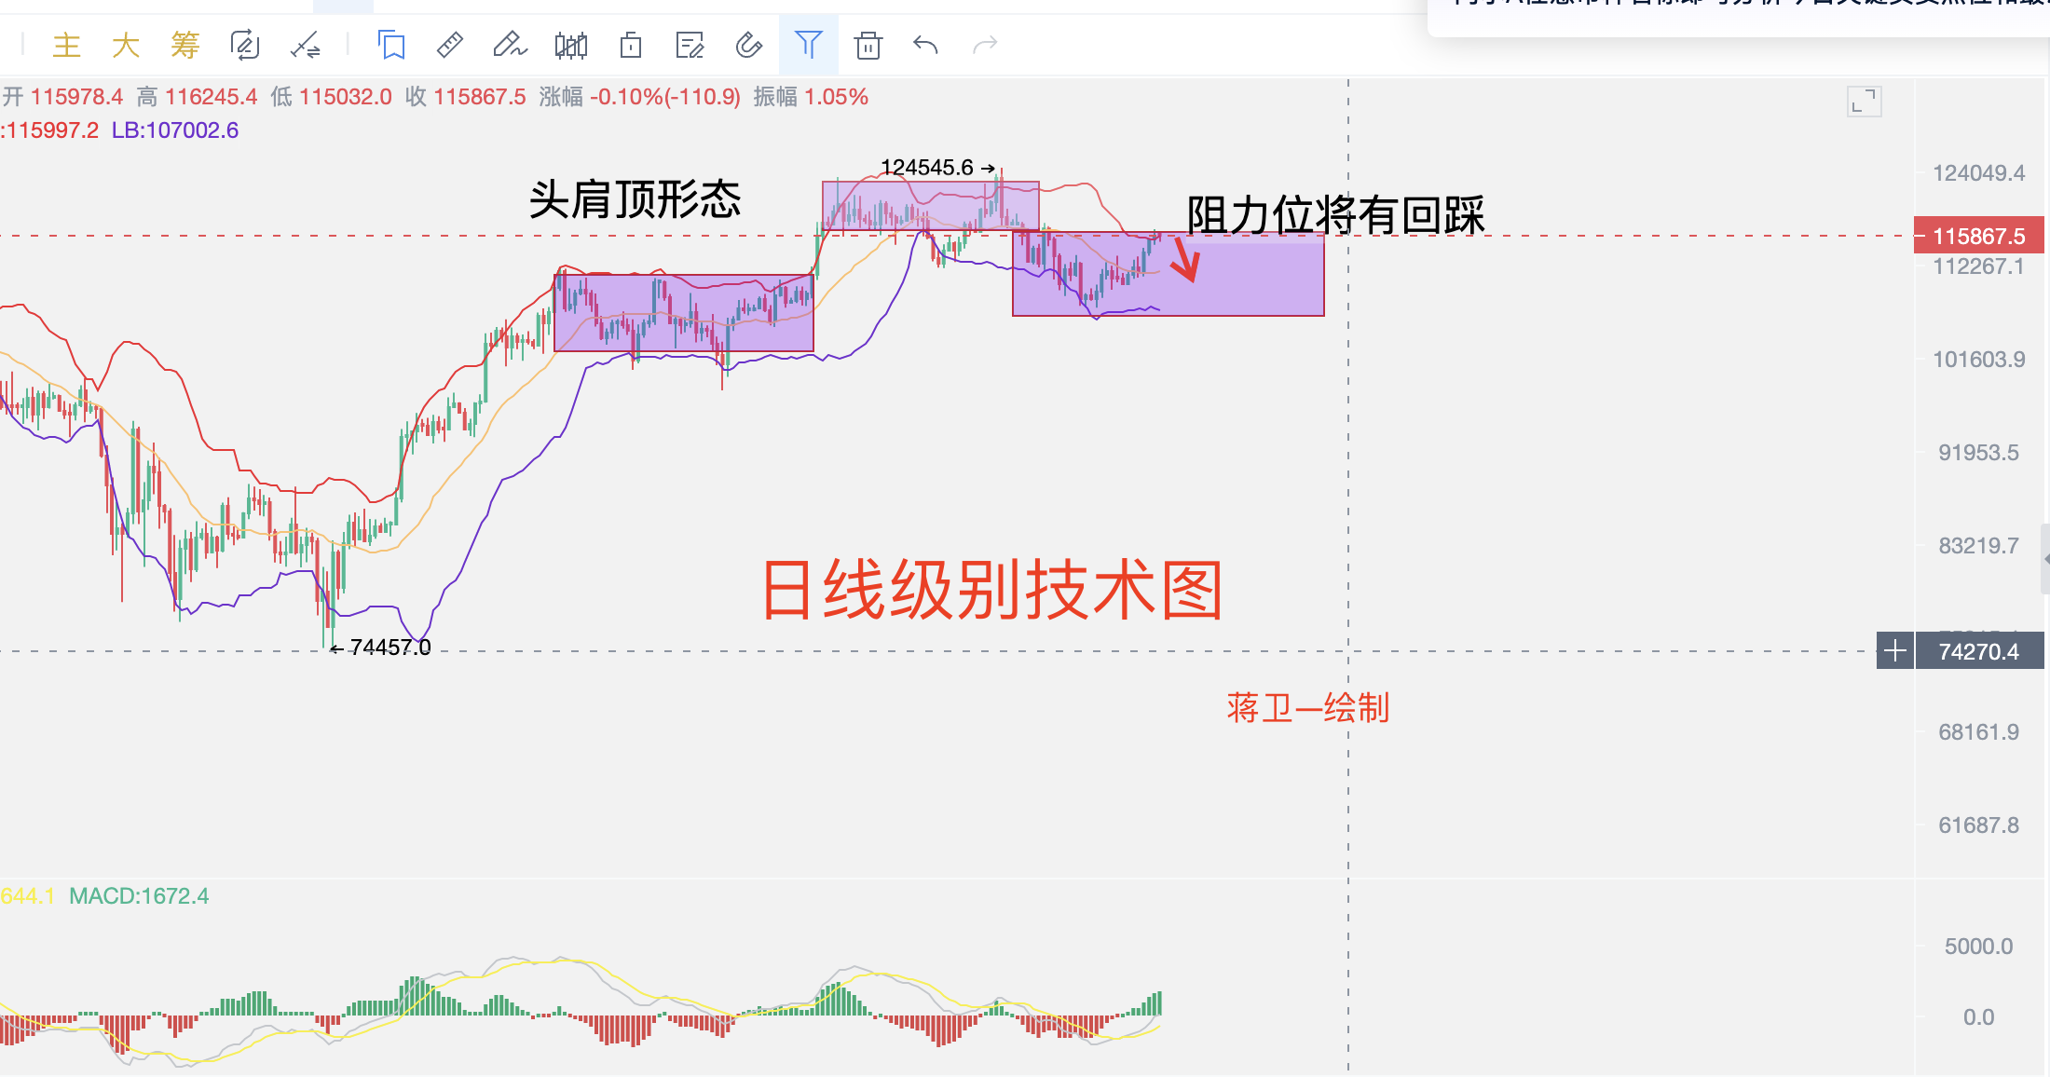Click the rotate-edit drawing icon
This screenshot has width=2050, height=1077.
click(x=245, y=45)
